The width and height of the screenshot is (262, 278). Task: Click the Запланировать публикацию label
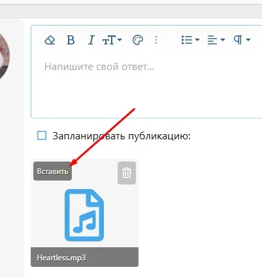[x=122, y=136]
